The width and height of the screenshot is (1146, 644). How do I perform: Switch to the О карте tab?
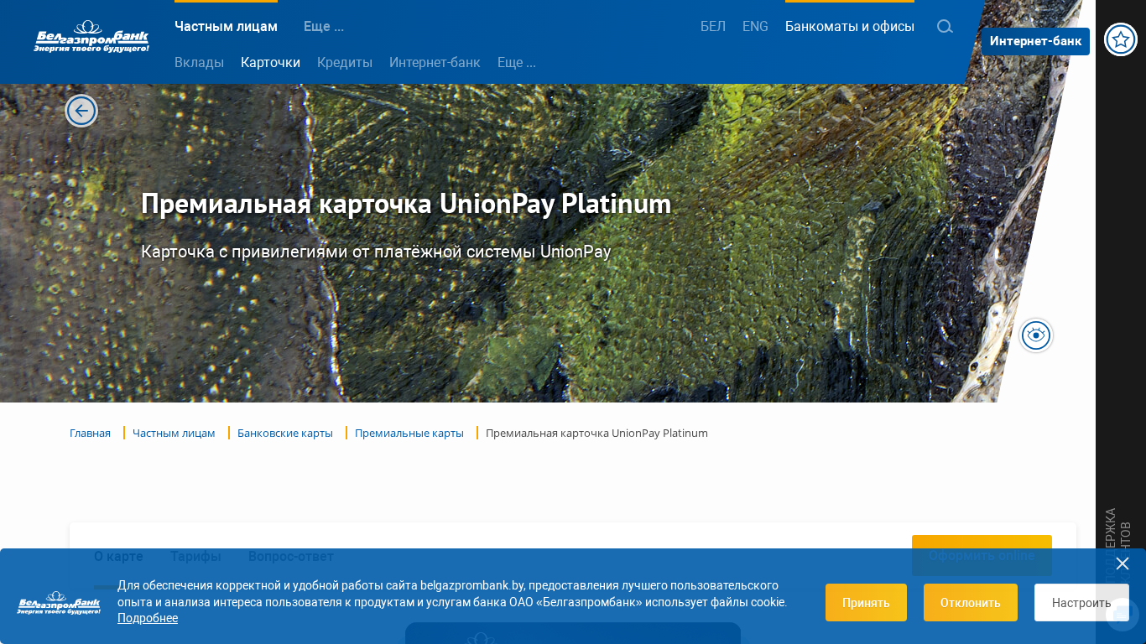coord(118,556)
